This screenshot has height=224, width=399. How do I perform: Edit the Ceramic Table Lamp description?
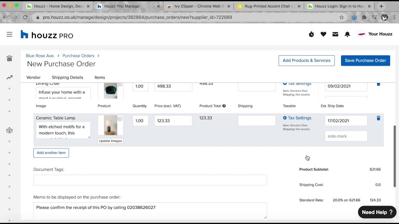pyautogui.click(x=63, y=130)
